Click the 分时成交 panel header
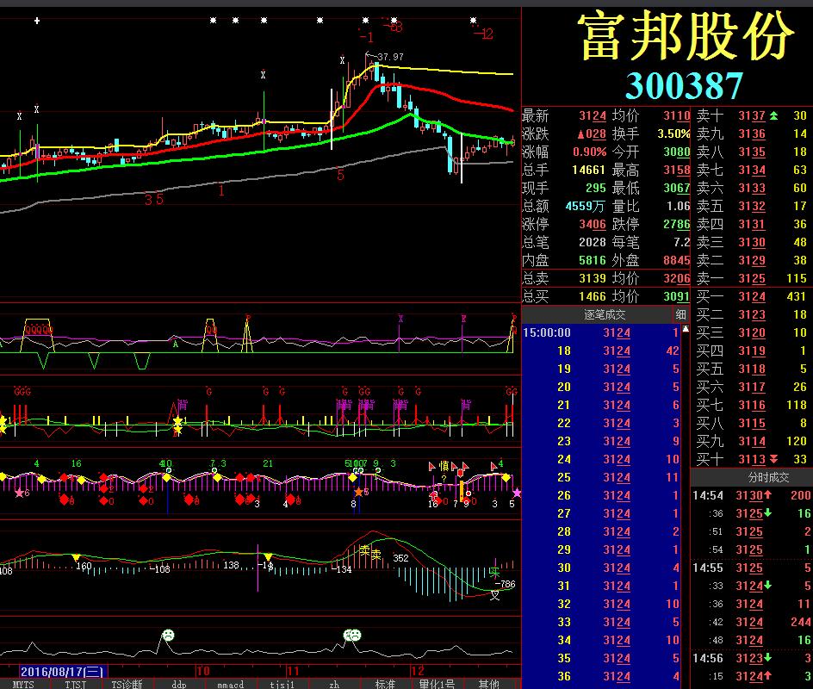This screenshot has width=813, height=689. [x=768, y=477]
